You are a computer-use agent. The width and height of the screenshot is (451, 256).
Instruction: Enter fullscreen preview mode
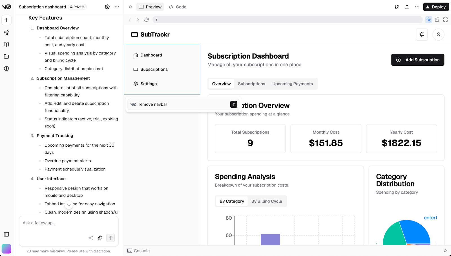click(445, 19)
